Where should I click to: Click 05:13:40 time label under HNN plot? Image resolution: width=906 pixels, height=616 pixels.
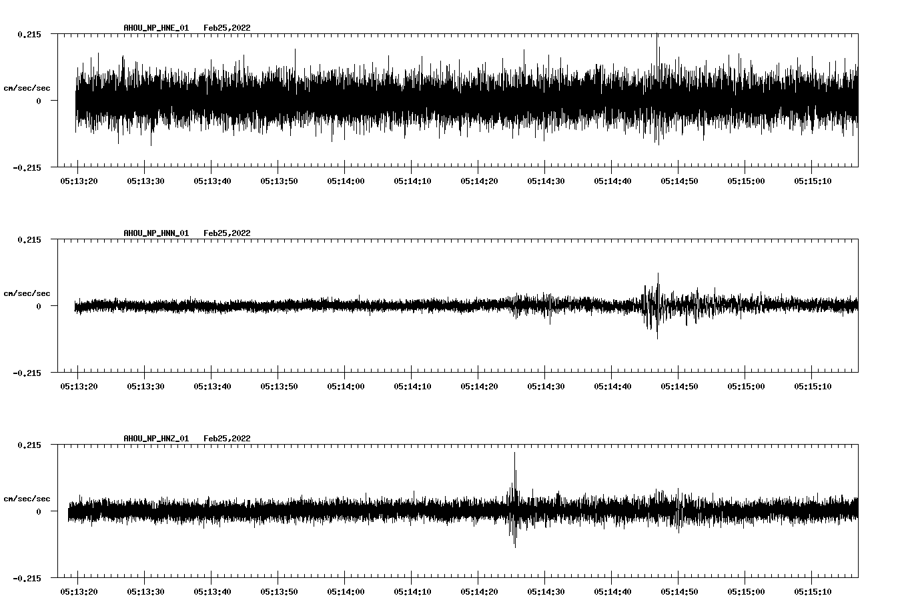point(212,386)
